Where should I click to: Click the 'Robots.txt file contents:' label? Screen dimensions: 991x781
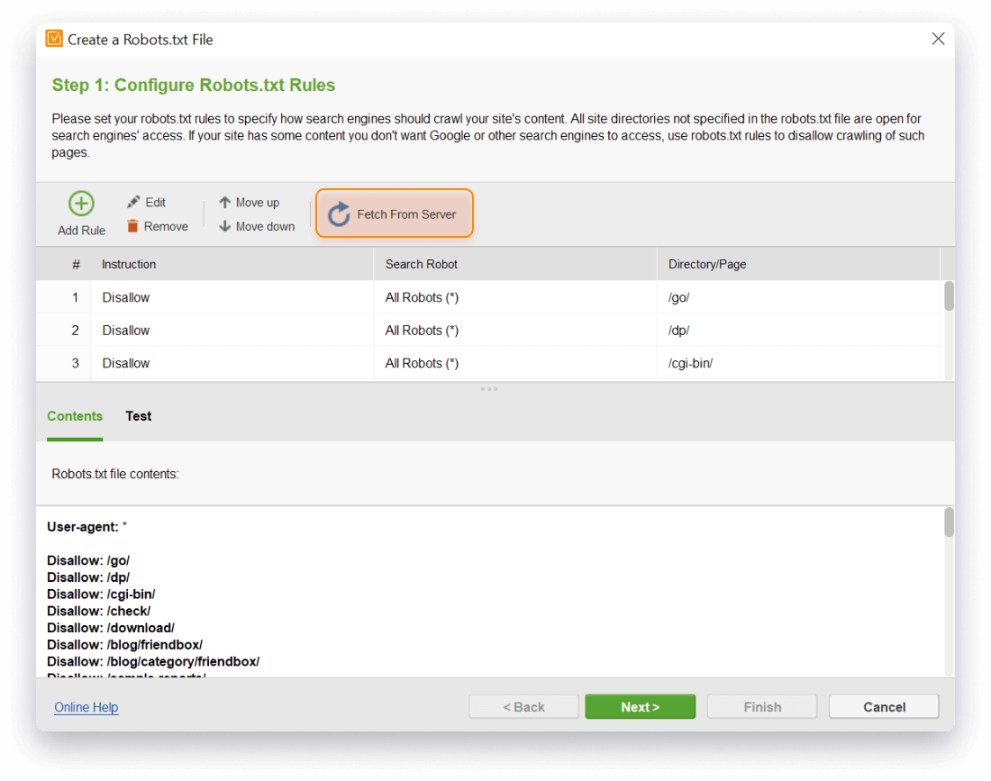pyautogui.click(x=115, y=474)
